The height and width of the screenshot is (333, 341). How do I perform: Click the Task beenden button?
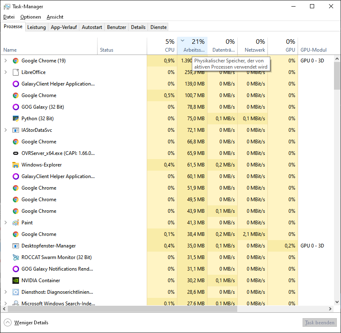click(320, 323)
